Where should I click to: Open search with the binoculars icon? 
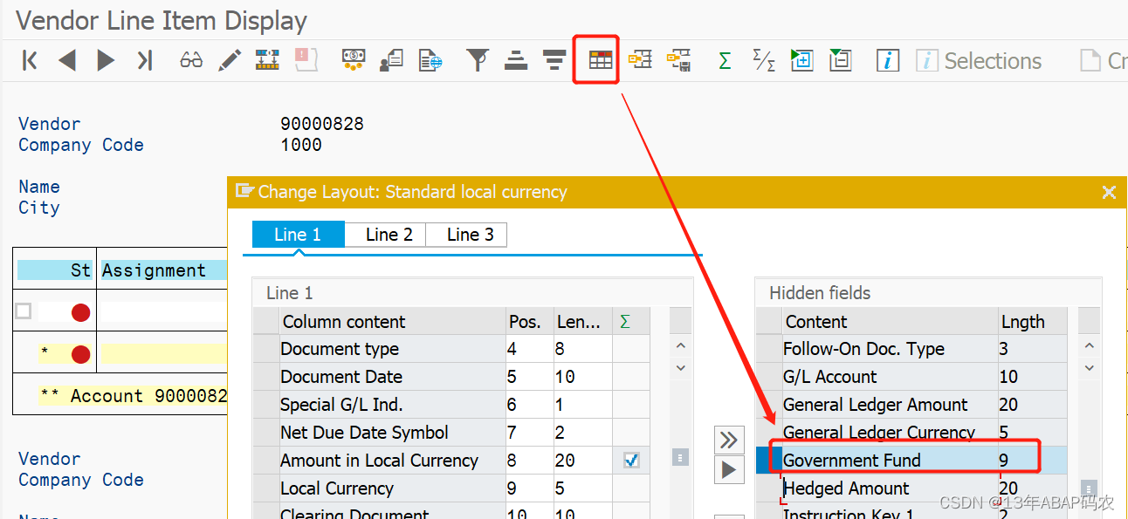tap(190, 58)
